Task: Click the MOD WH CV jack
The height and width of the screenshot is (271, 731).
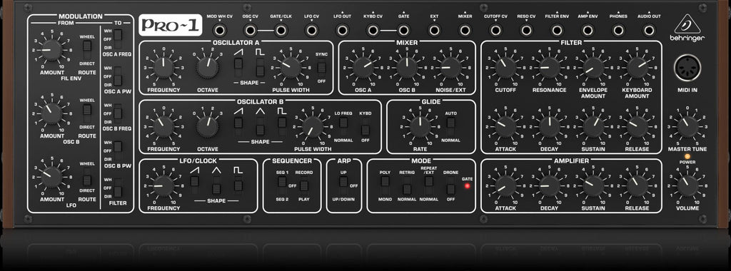Action: tap(219, 31)
